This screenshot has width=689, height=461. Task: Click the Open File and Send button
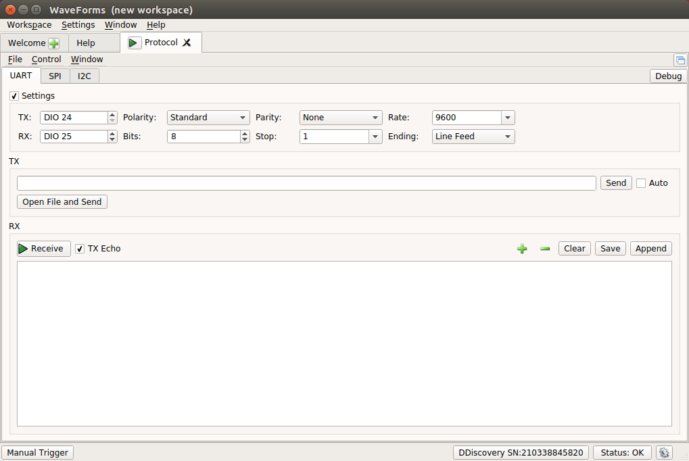(62, 201)
